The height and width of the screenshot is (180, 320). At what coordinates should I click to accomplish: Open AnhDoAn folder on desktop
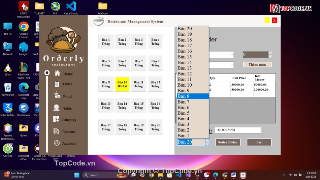click(103, 8)
